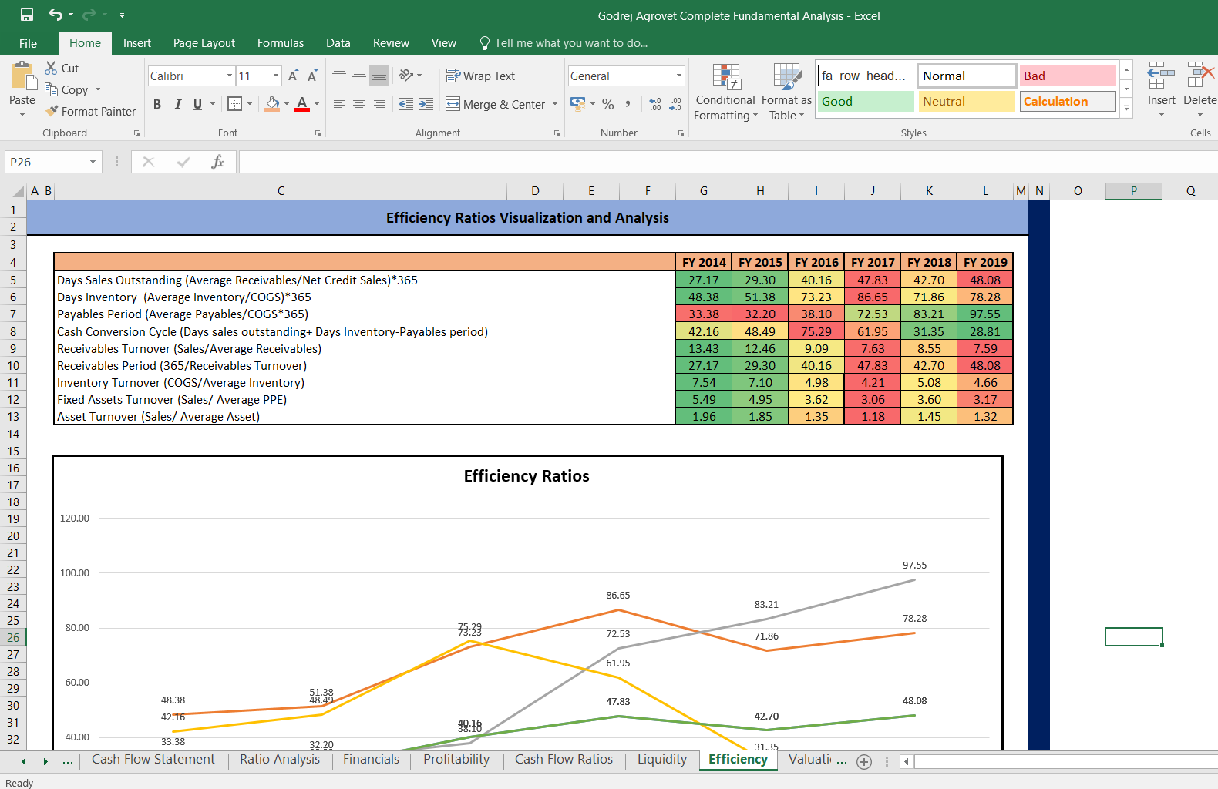Toggle Italic formatting
Image resolution: width=1218 pixels, height=789 pixels.
point(177,104)
